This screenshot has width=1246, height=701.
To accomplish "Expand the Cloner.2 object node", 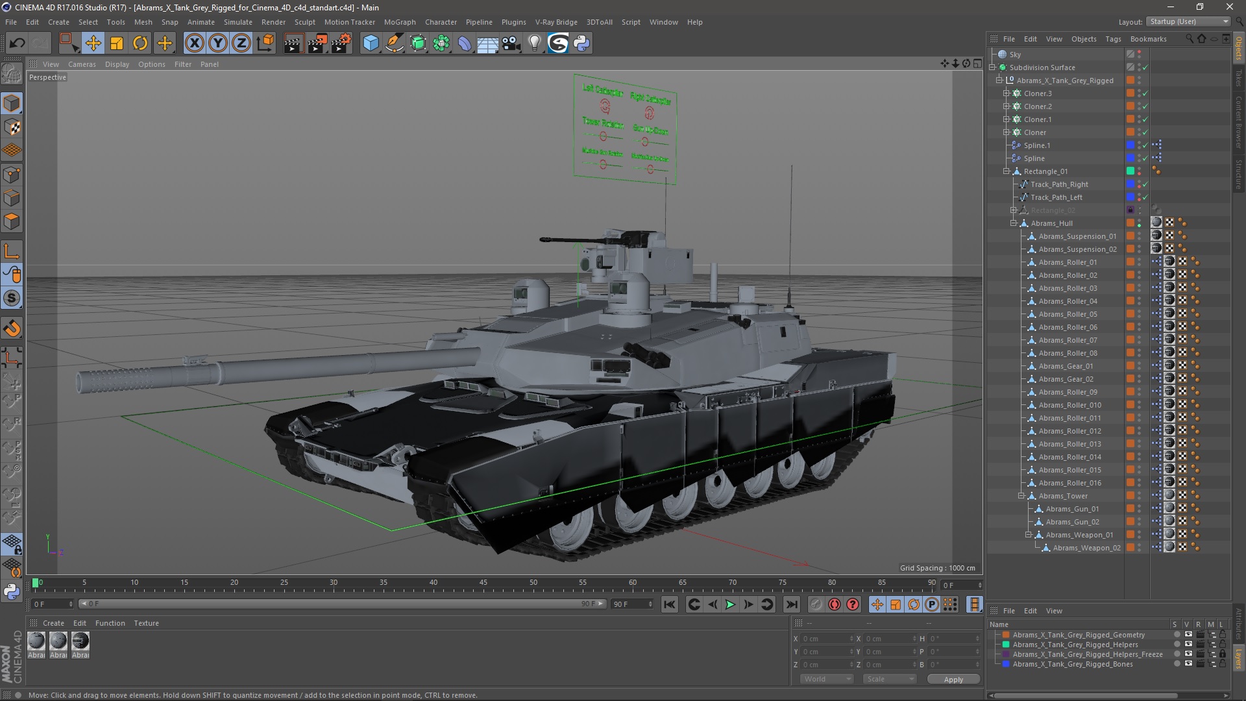I will click(1007, 106).
